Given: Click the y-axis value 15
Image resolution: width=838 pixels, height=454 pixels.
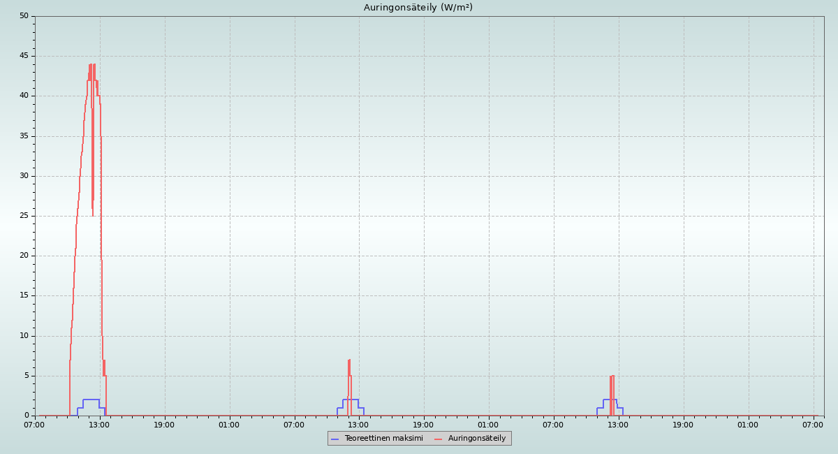Looking at the screenshot, I should click(24, 295).
